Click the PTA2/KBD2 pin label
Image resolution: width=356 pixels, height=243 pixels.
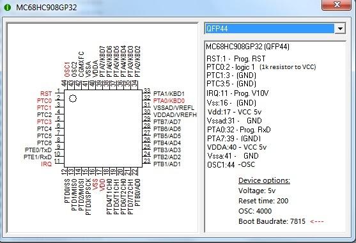(x=137, y=61)
